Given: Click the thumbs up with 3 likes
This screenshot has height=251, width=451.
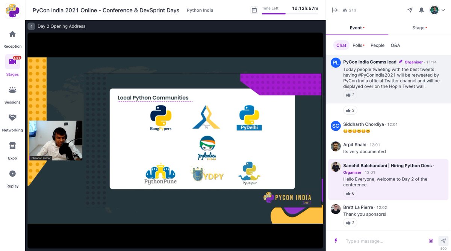Looking at the screenshot, I should [x=350, y=110].
